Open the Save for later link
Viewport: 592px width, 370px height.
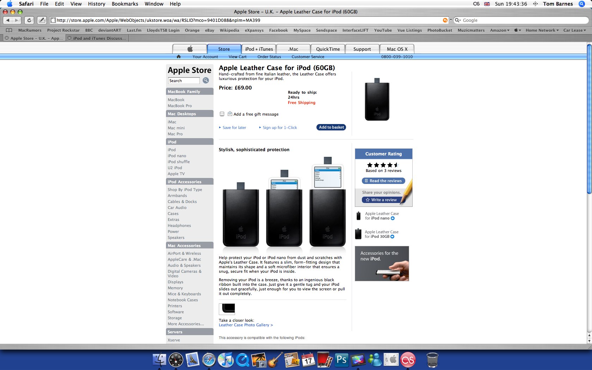click(x=234, y=128)
